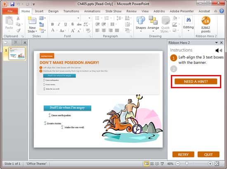The width and height of the screenshot is (227, 169).
Task: Switch to Outline tab in slides pane
Action: (x=15, y=42)
